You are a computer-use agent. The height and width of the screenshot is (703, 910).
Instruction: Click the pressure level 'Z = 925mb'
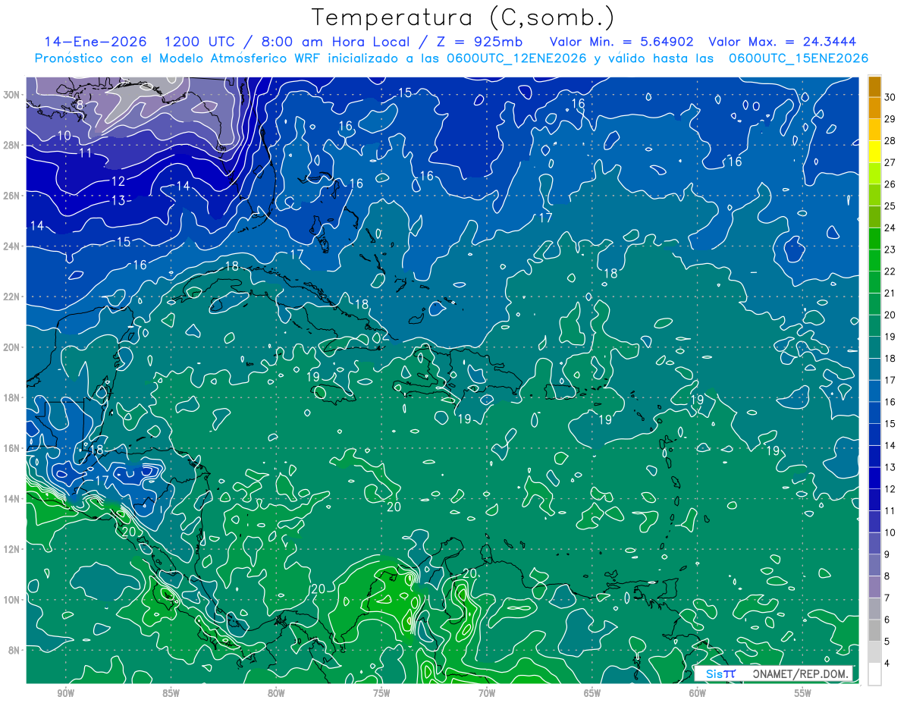(480, 42)
